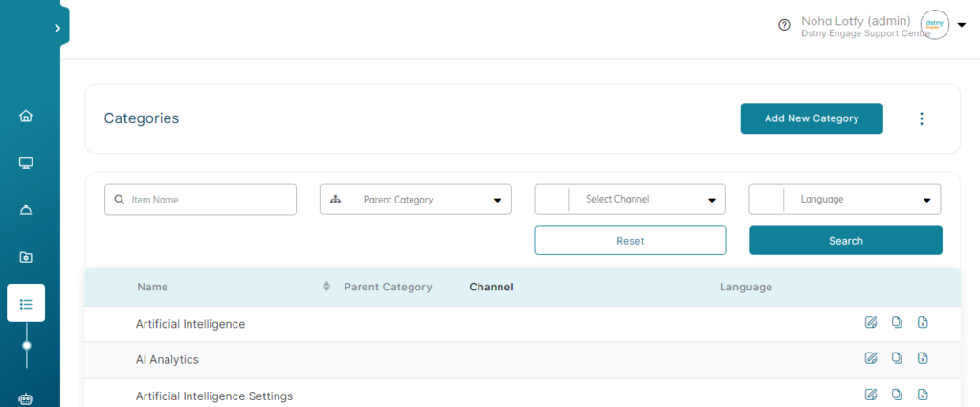Click the Reset button
The image size is (980, 407).
point(631,241)
